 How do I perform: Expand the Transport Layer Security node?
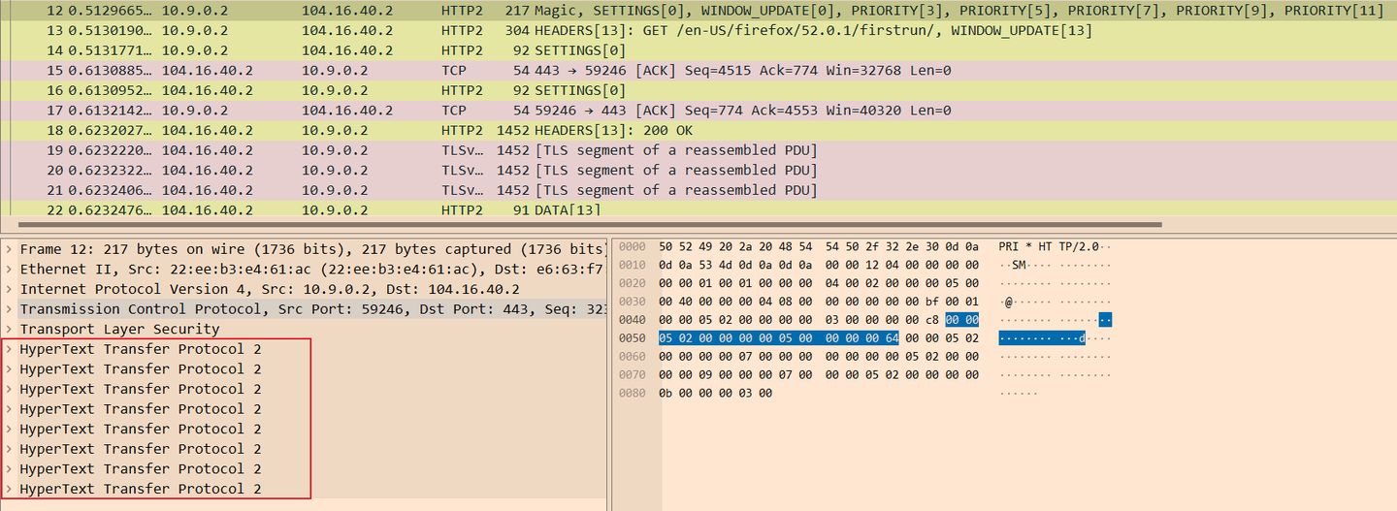9,329
